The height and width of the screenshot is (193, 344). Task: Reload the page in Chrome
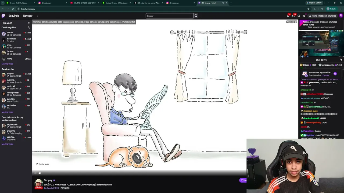[x=13, y=9]
